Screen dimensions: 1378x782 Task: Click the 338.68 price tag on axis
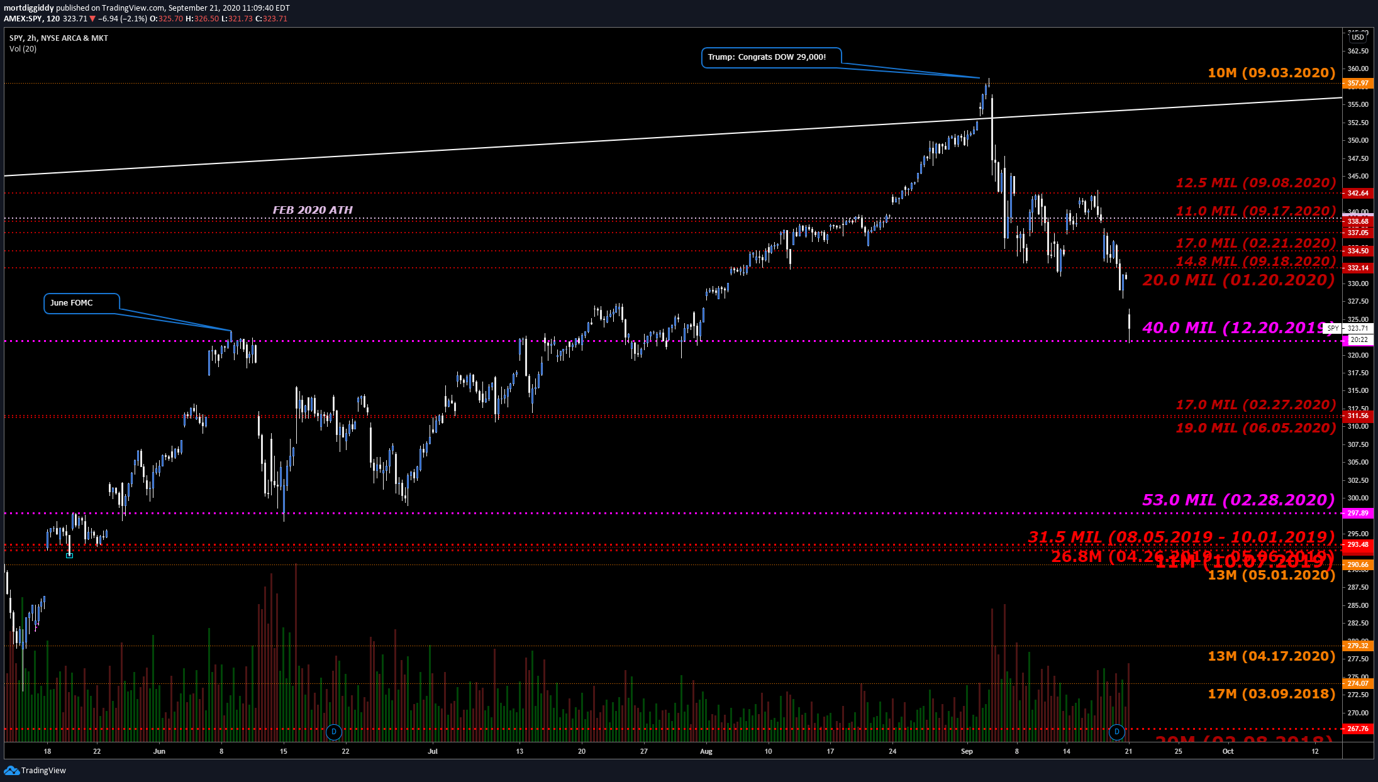click(x=1358, y=221)
